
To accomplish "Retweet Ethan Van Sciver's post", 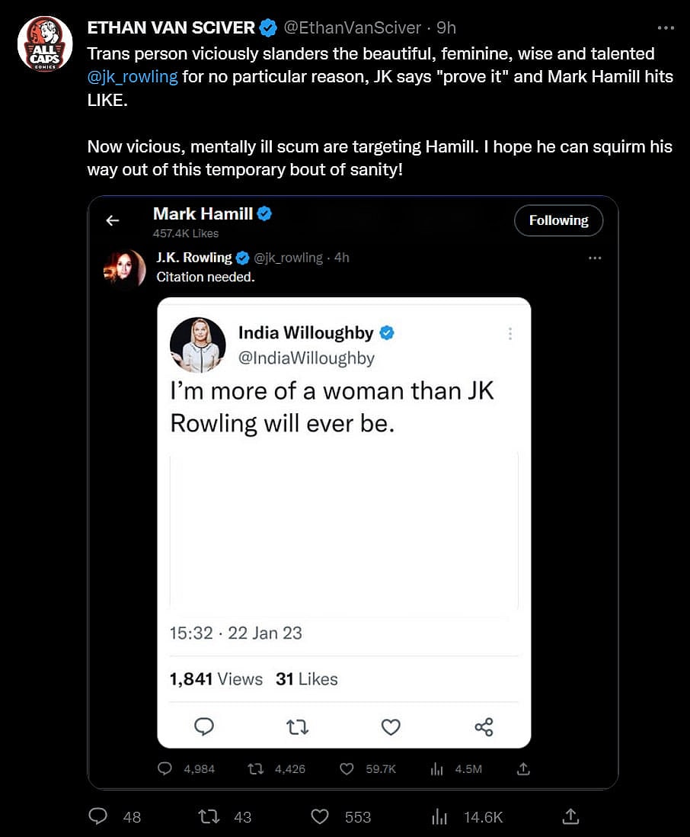I will click(208, 816).
